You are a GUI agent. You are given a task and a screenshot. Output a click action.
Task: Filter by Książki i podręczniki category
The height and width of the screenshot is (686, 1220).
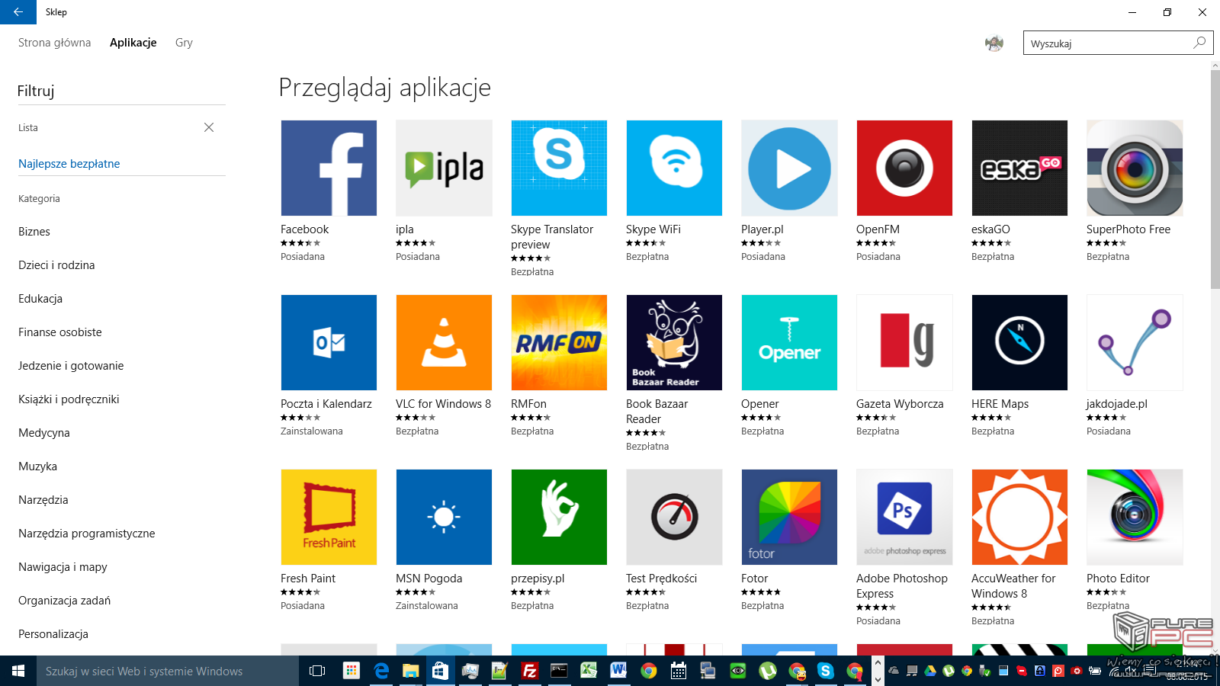pyautogui.click(x=69, y=399)
